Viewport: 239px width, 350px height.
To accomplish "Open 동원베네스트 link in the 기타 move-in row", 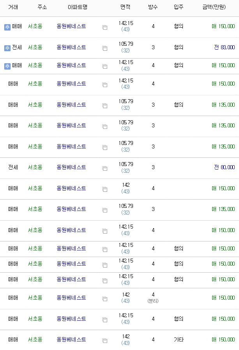I will tap(71, 339).
